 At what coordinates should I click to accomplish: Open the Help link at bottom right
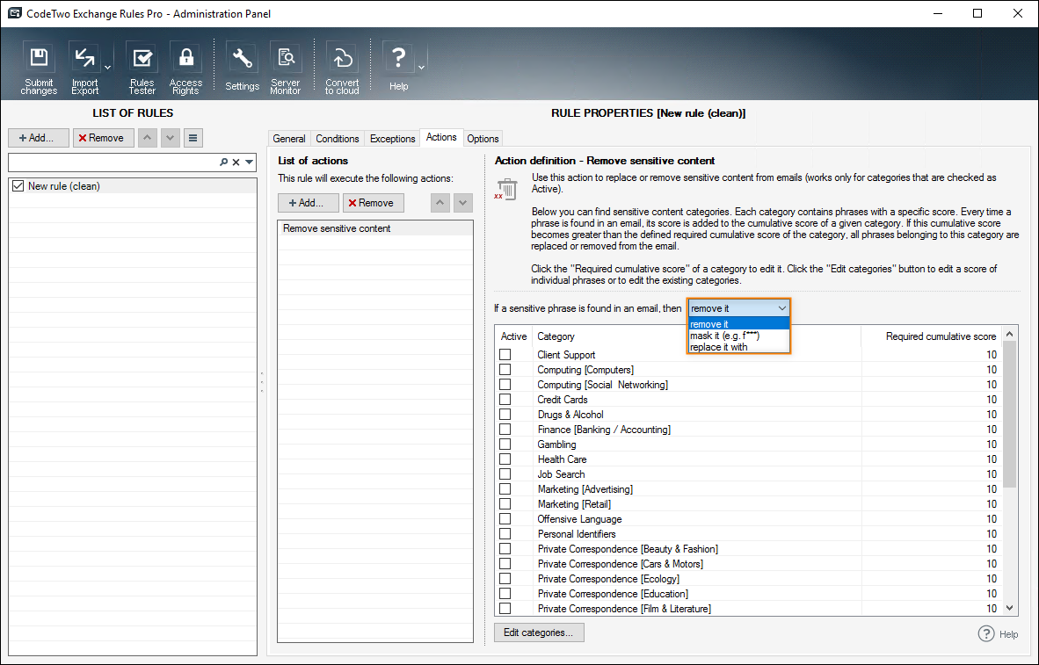coord(999,634)
